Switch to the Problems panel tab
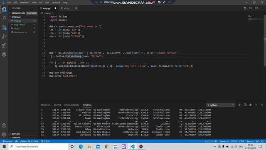 (x=46, y=105)
